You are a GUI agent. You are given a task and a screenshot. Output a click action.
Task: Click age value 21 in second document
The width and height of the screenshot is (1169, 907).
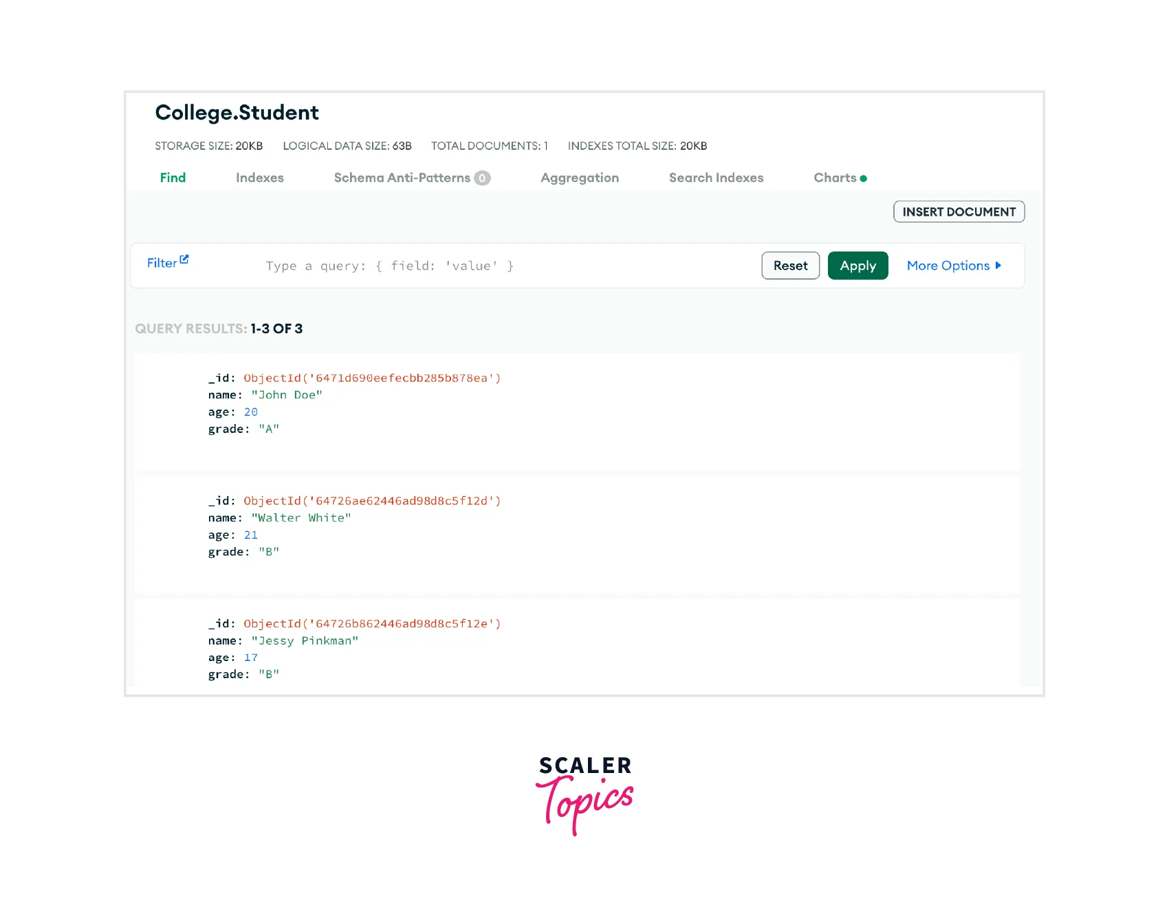(251, 535)
